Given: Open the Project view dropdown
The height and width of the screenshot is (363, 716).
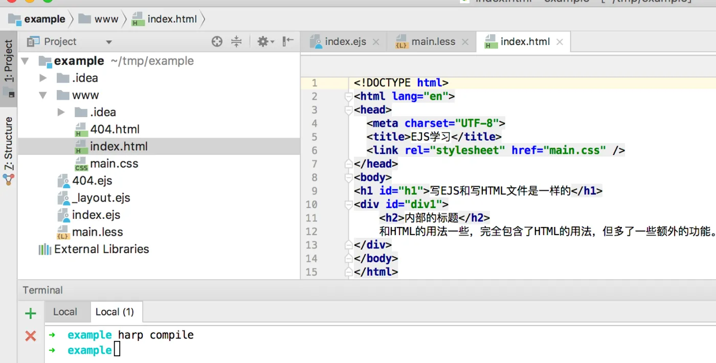Looking at the screenshot, I should point(108,42).
